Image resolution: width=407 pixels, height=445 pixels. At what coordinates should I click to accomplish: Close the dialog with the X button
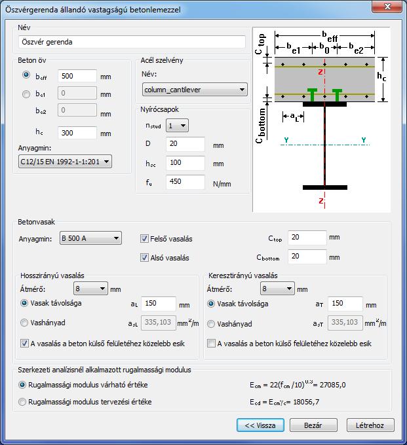click(x=387, y=7)
